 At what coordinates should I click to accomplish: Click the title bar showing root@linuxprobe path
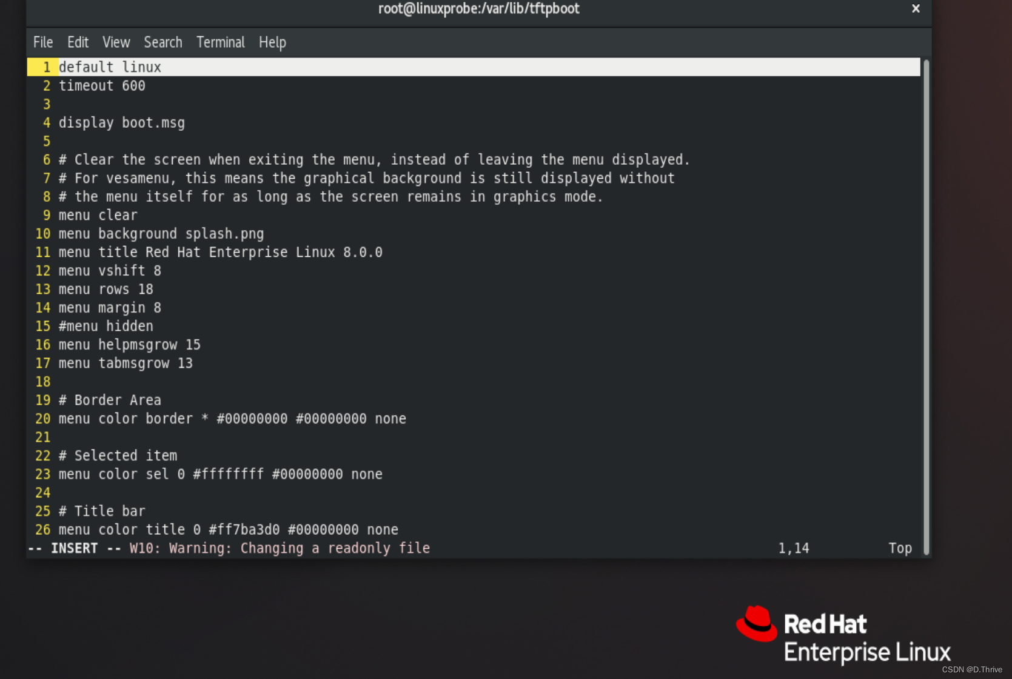coord(478,8)
